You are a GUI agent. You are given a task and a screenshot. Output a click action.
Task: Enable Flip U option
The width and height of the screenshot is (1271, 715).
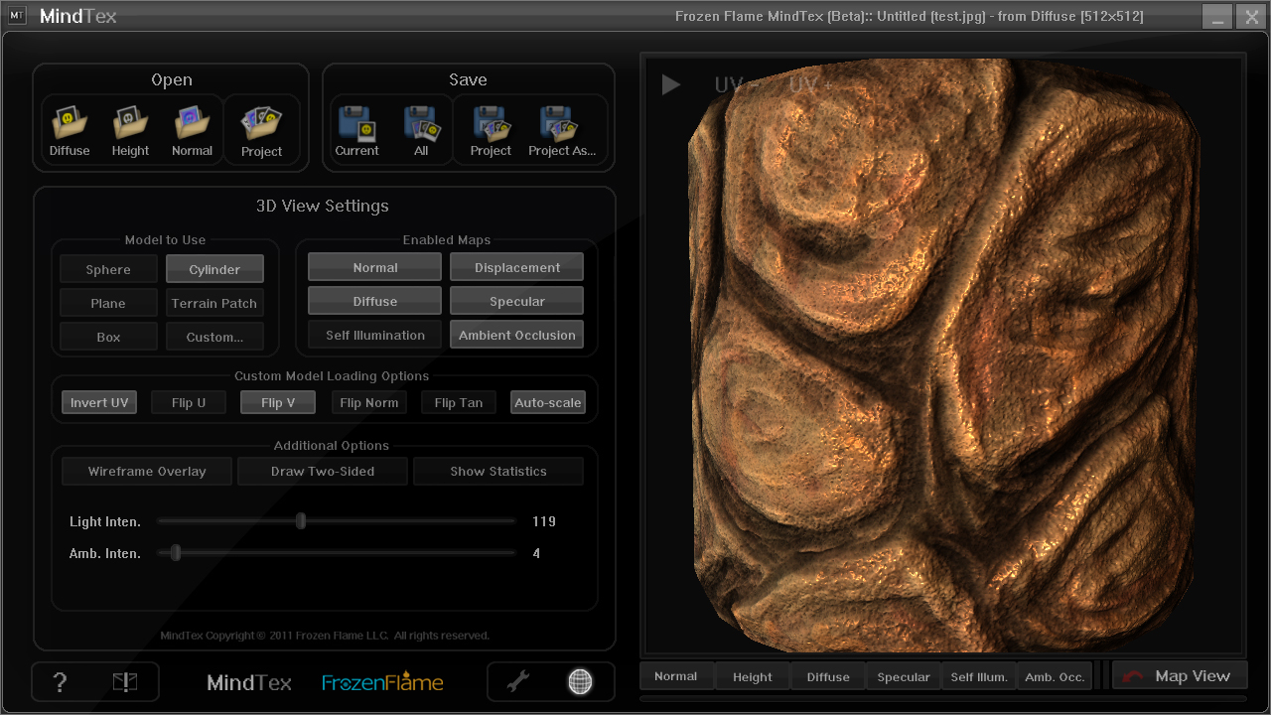(189, 403)
